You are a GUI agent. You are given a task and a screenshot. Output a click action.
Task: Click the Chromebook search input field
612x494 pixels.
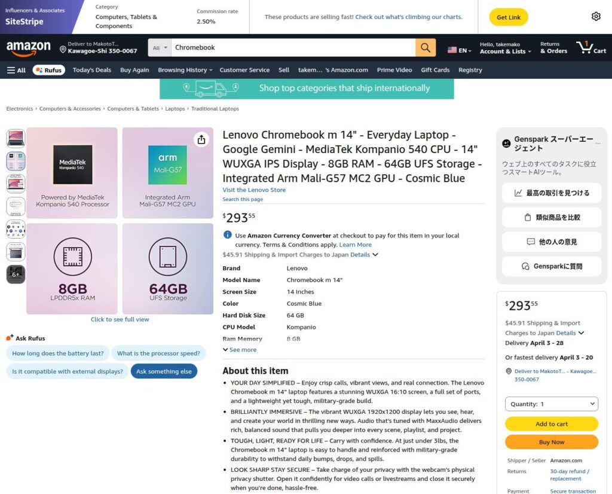tap(293, 48)
